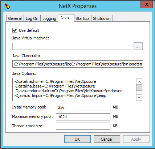Select the Logging tab
Screen dimensions: 155x149
[x=49, y=18]
